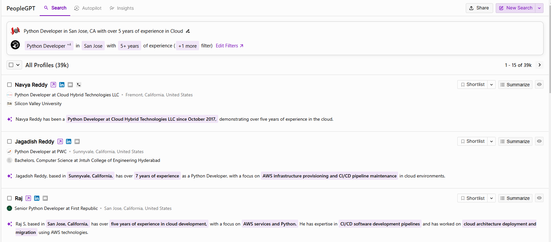Shortlist Raj
The width and height of the screenshot is (551, 242).
click(x=473, y=198)
